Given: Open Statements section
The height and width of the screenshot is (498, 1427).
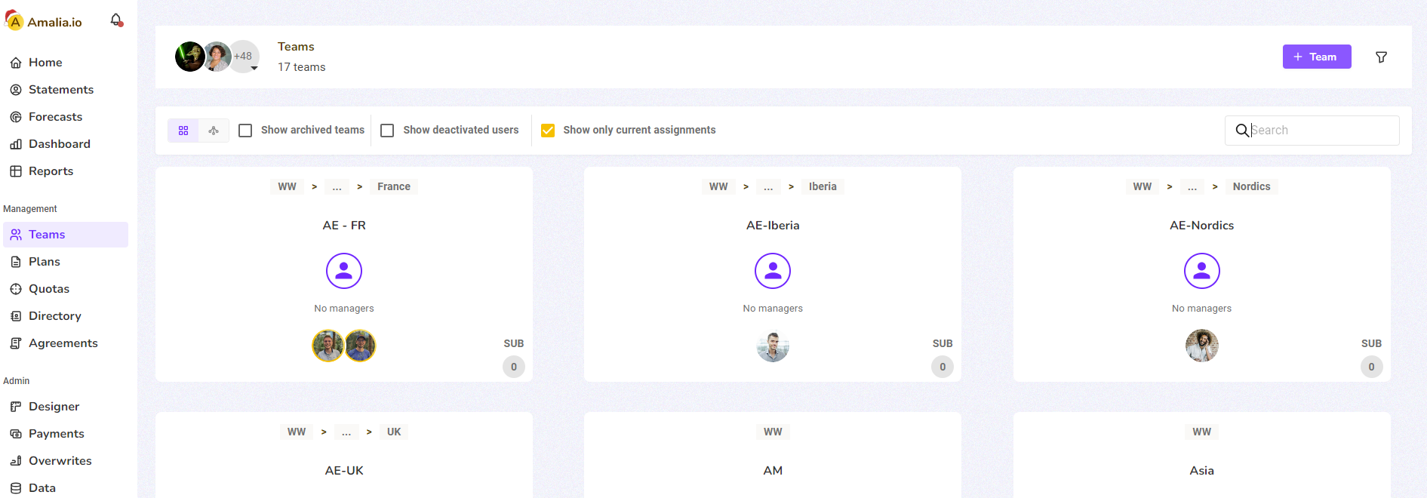Looking at the screenshot, I should pyautogui.click(x=66, y=90).
